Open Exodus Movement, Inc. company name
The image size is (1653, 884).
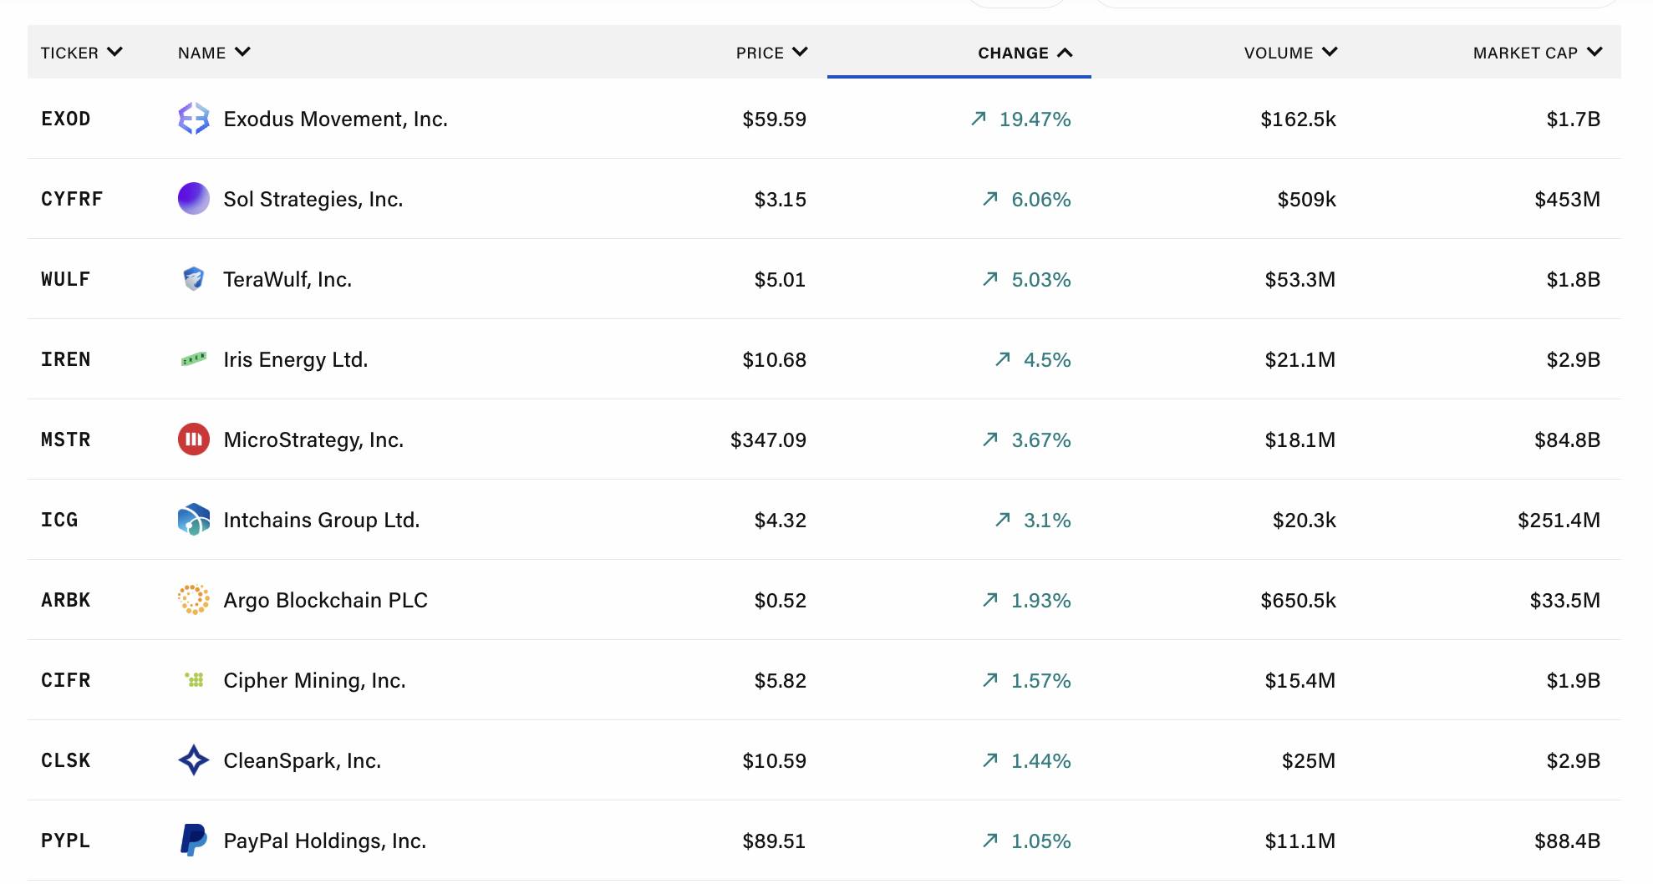[x=336, y=119]
